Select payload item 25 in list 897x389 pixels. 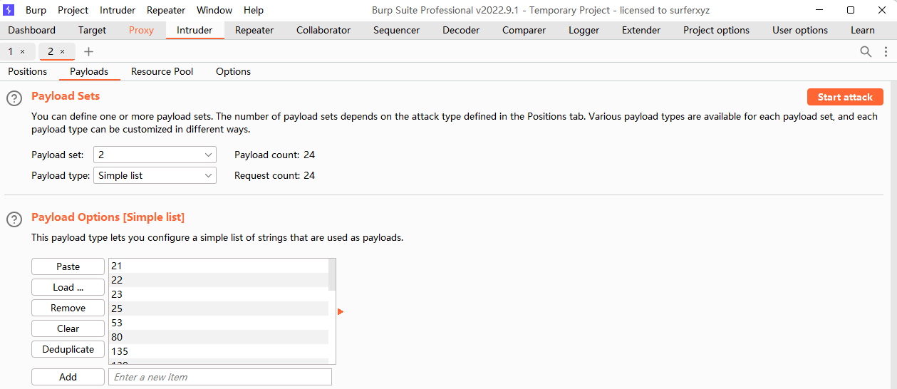218,308
